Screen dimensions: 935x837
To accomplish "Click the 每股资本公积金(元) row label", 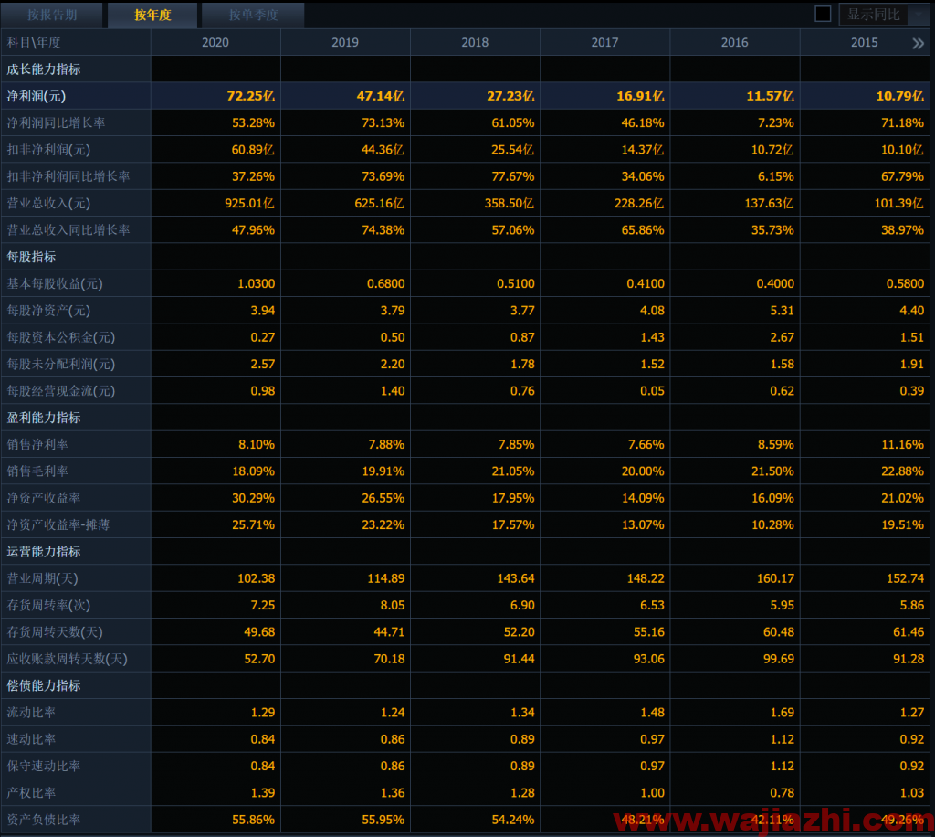I will 60,338.
